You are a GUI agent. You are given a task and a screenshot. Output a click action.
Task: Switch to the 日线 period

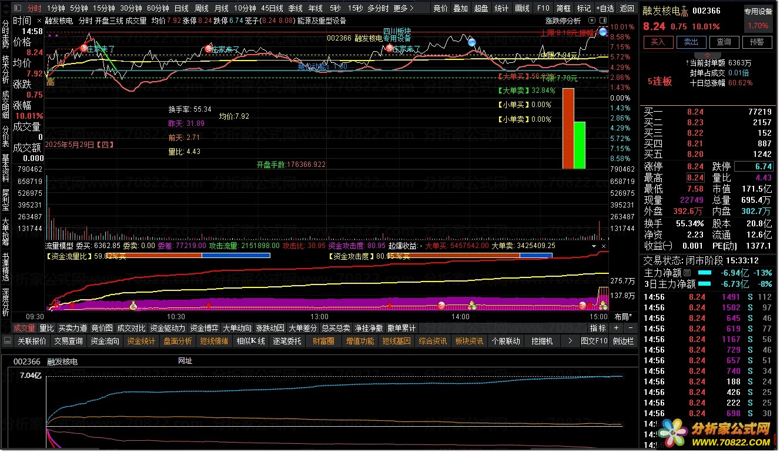tap(182, 8)
